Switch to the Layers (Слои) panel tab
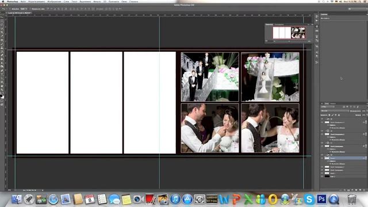Viewport: 368px width, 207px height. (x=327, y=103)
